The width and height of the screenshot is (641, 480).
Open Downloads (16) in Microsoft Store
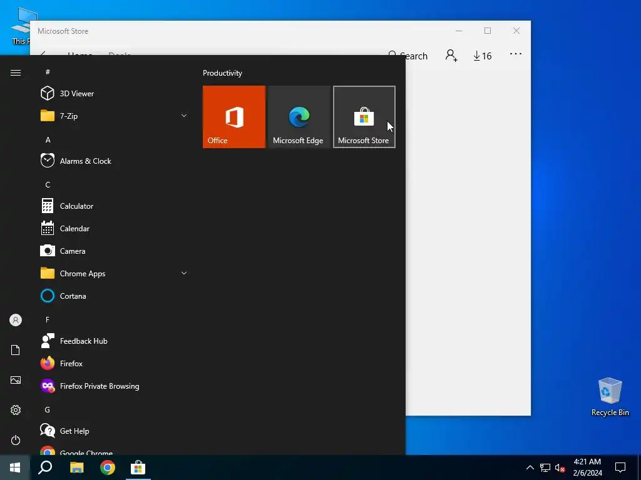[x=483, y=56]
